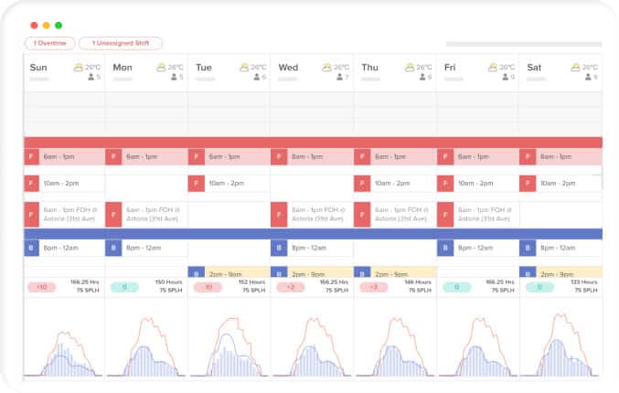619x393 pixels.
Task: Click Wednesday's +2 variance badge
Action: (x=291, y=287)
